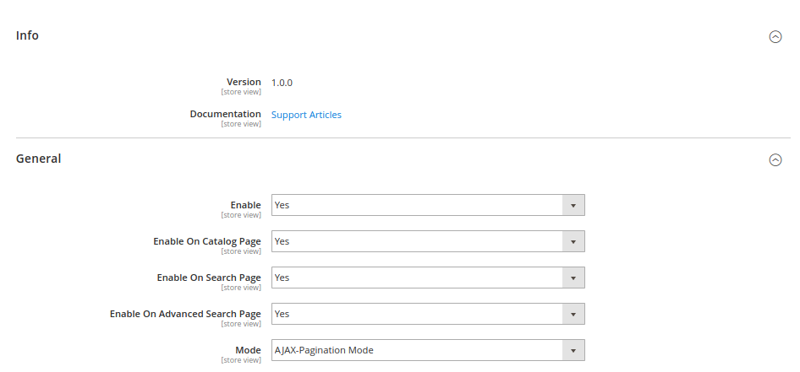This screenshot has height=372, width=800.
Task: Click the arrow on the Enable dropdown
Action: [573, 205]
